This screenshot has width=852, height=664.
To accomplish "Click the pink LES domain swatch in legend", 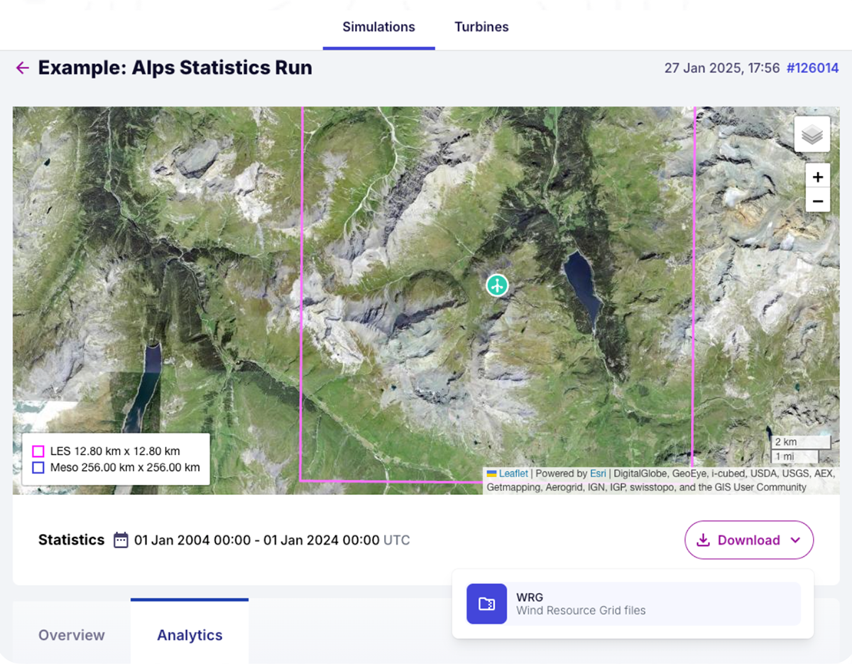I will (38, 452).
